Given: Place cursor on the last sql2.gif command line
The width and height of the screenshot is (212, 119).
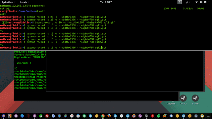Looking at the screenshot, I should point(53,48).
